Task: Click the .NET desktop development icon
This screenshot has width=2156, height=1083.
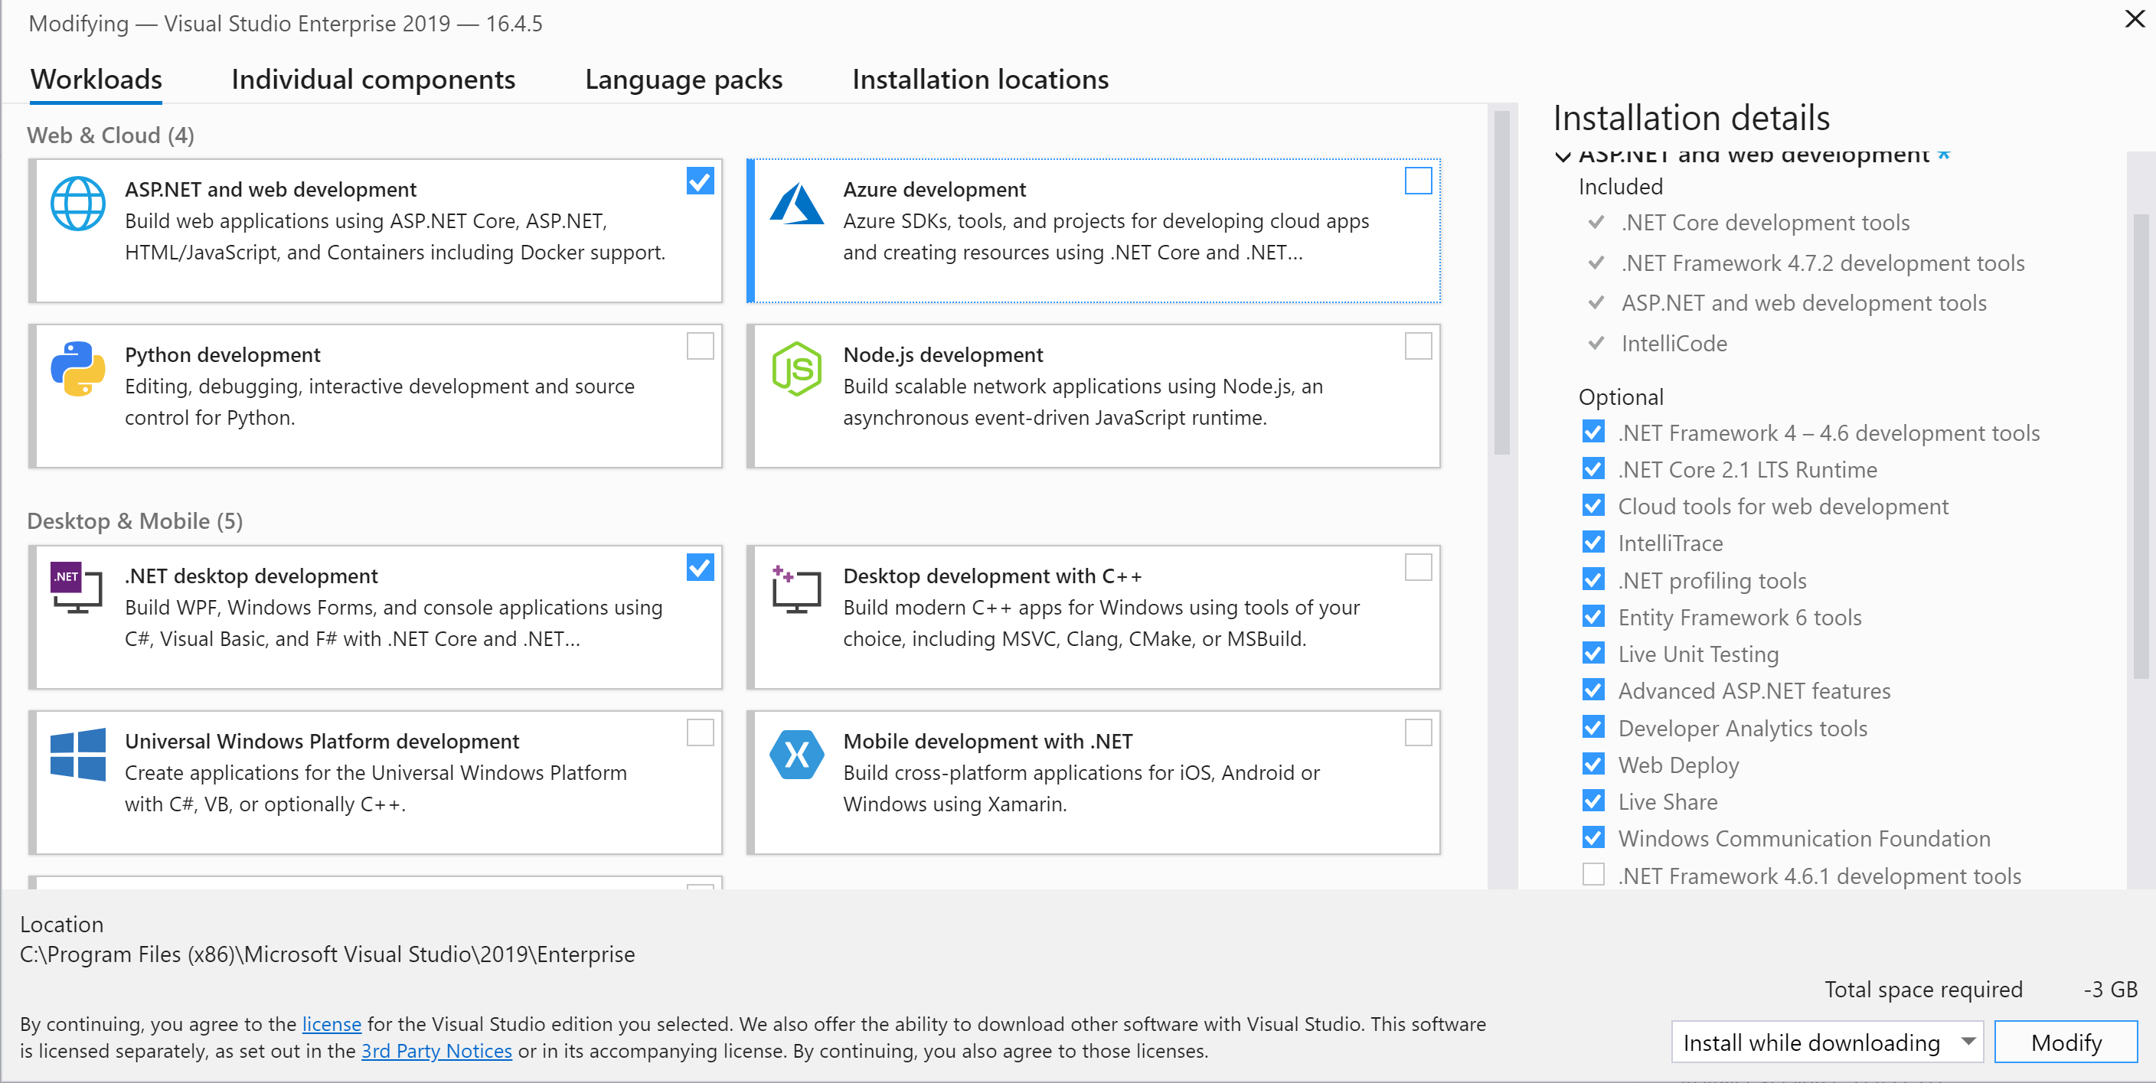Action: tap(77, 588)
